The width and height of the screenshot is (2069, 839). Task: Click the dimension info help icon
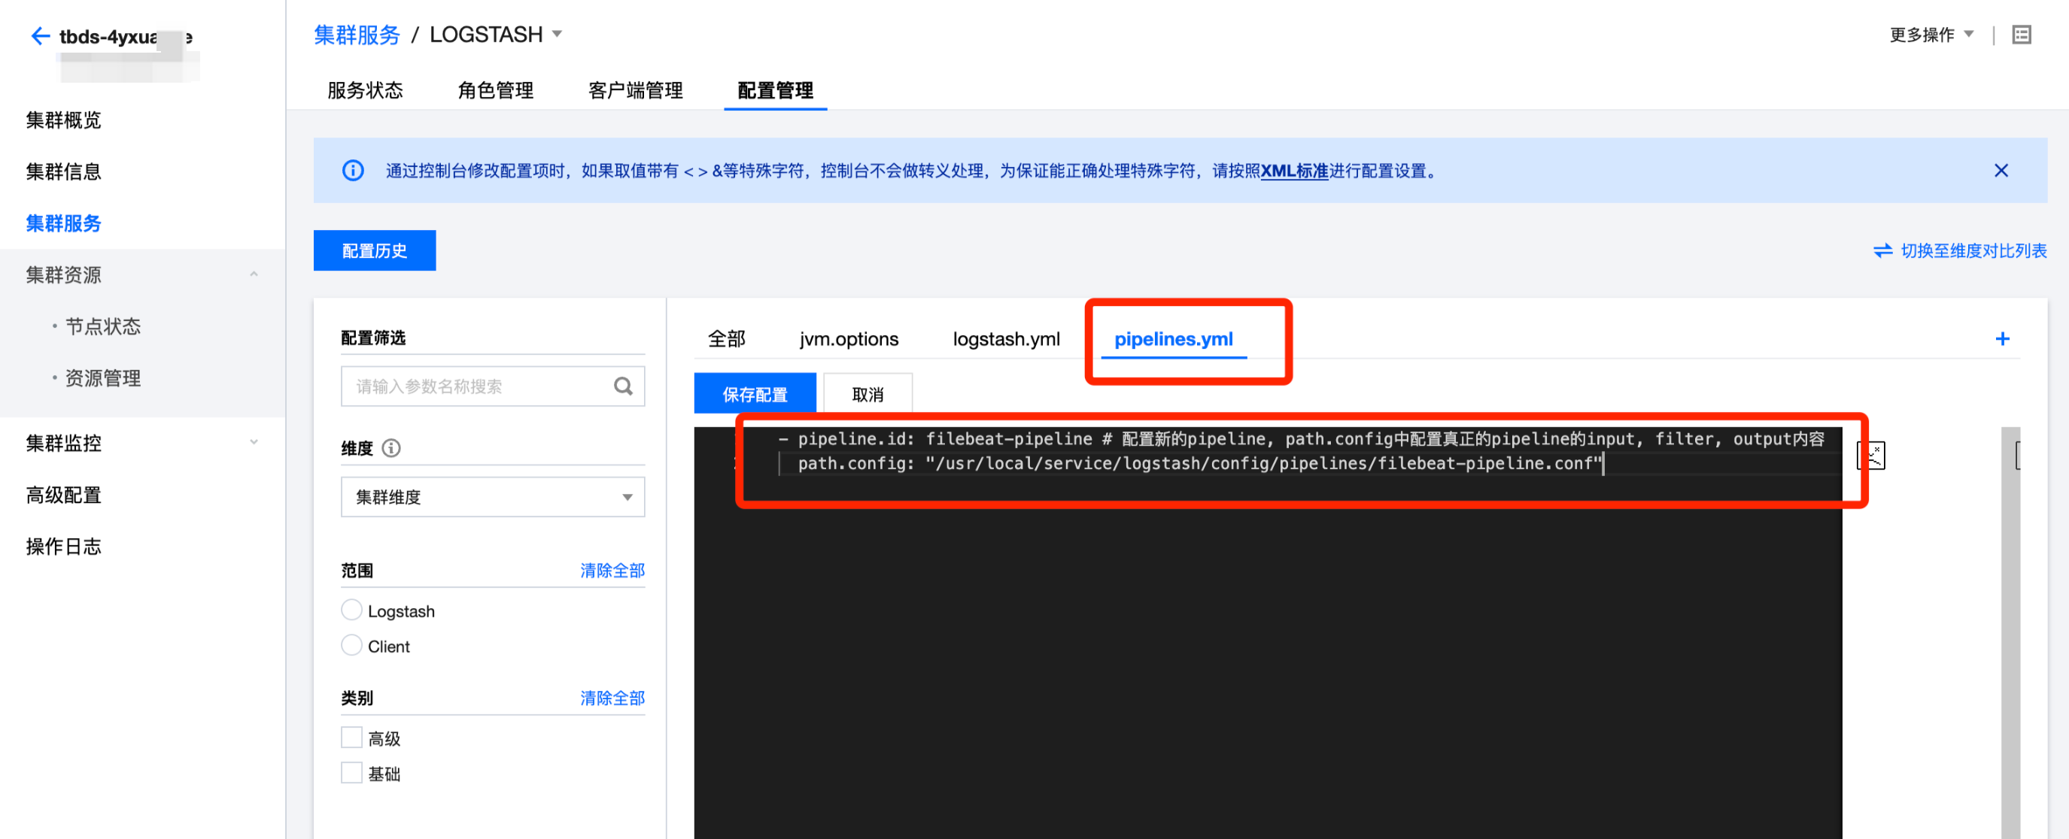click(391, 448)
